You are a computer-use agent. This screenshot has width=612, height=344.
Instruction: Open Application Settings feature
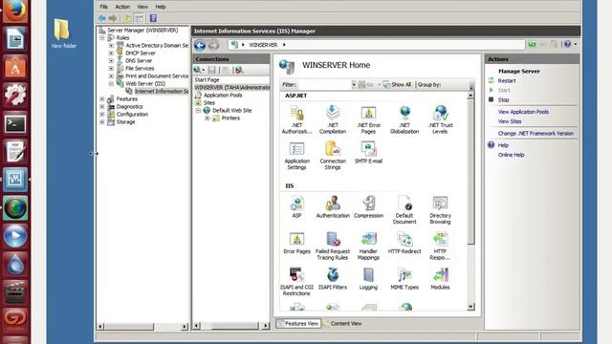pos(296,156)
